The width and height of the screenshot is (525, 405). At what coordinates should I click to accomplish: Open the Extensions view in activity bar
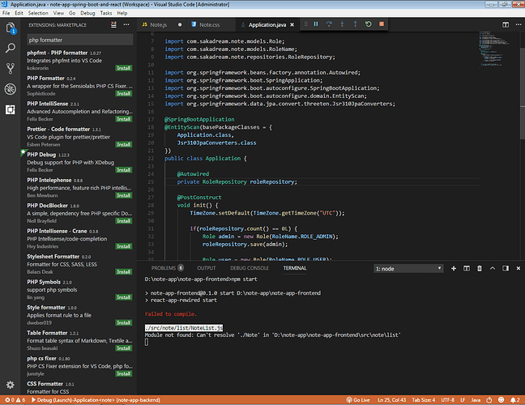click(11, 109)
